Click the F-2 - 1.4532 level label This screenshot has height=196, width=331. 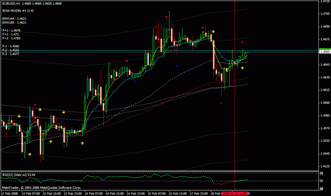coord(11,50)
